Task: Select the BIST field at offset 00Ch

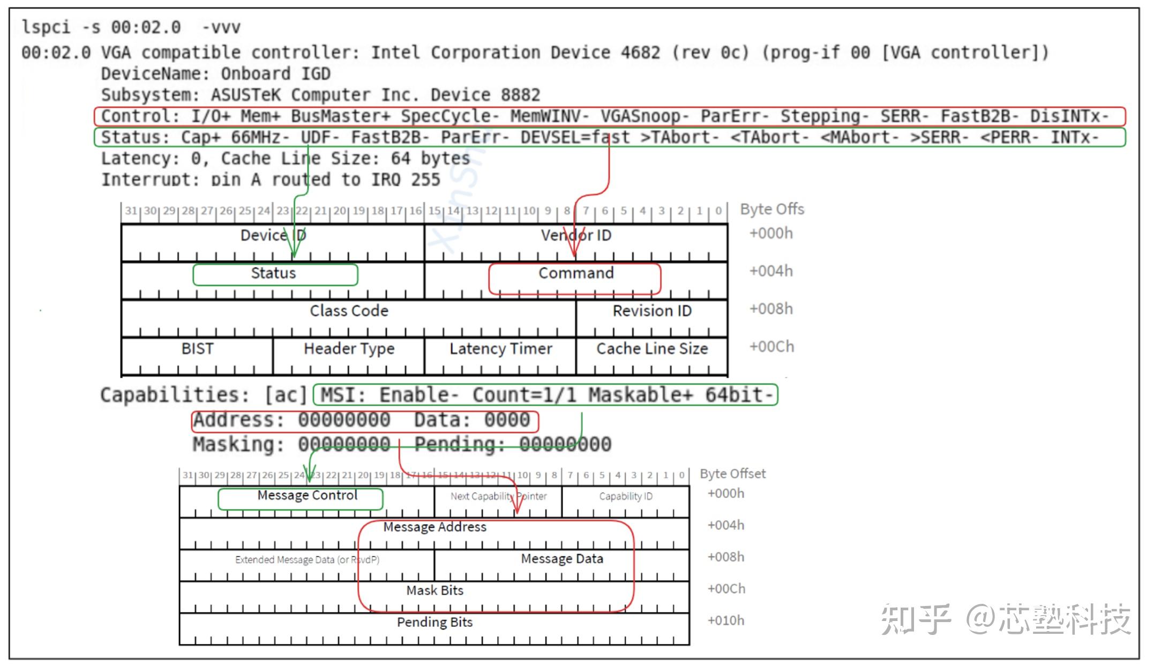Action: pyautogui.click(x=197, y=349)
